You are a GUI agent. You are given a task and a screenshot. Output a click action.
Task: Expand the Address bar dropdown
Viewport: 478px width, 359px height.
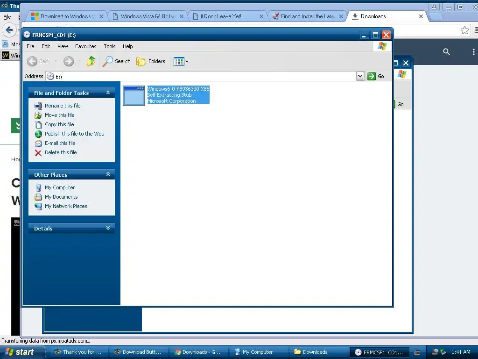[360, 76]
